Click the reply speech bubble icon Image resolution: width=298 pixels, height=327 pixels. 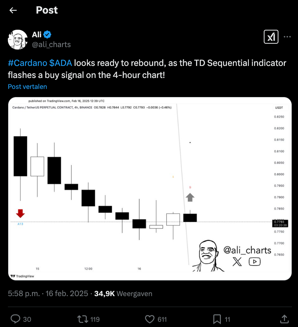[x=15, y=319]
